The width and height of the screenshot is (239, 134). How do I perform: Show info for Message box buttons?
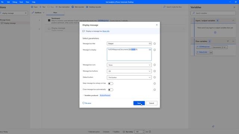click(x=155, y=71)
